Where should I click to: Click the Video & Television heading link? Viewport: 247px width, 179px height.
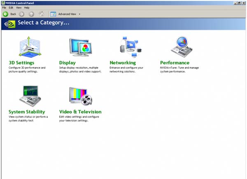[x=80, y=112]
